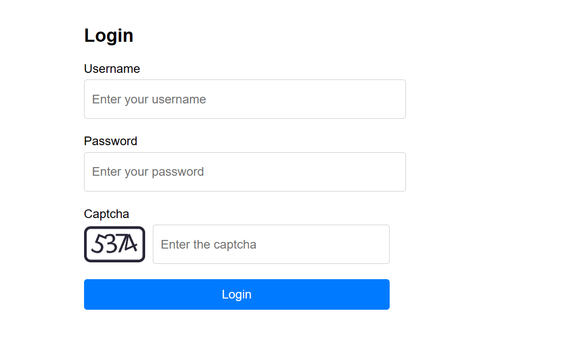Click the "Enter your username" placeholder box
This screenshot has height=351, width=570.
tap(245, 99)
